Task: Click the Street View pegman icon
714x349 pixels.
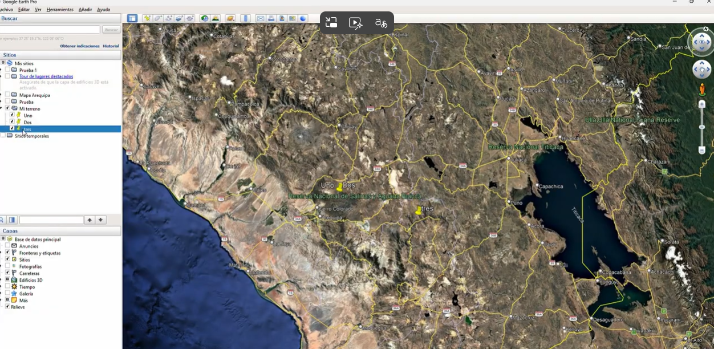Action: [702, 90]
